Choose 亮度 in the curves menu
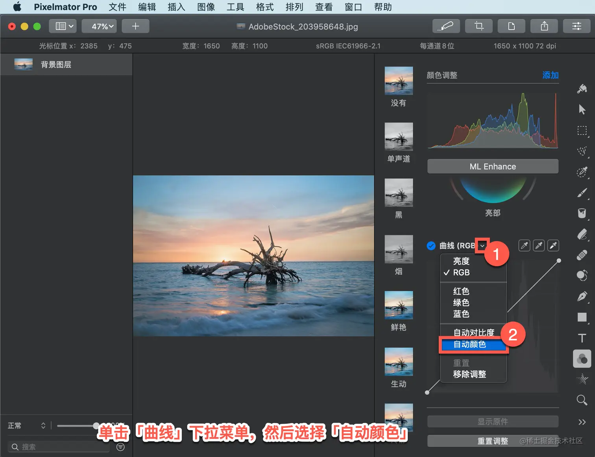 (473, 261)
